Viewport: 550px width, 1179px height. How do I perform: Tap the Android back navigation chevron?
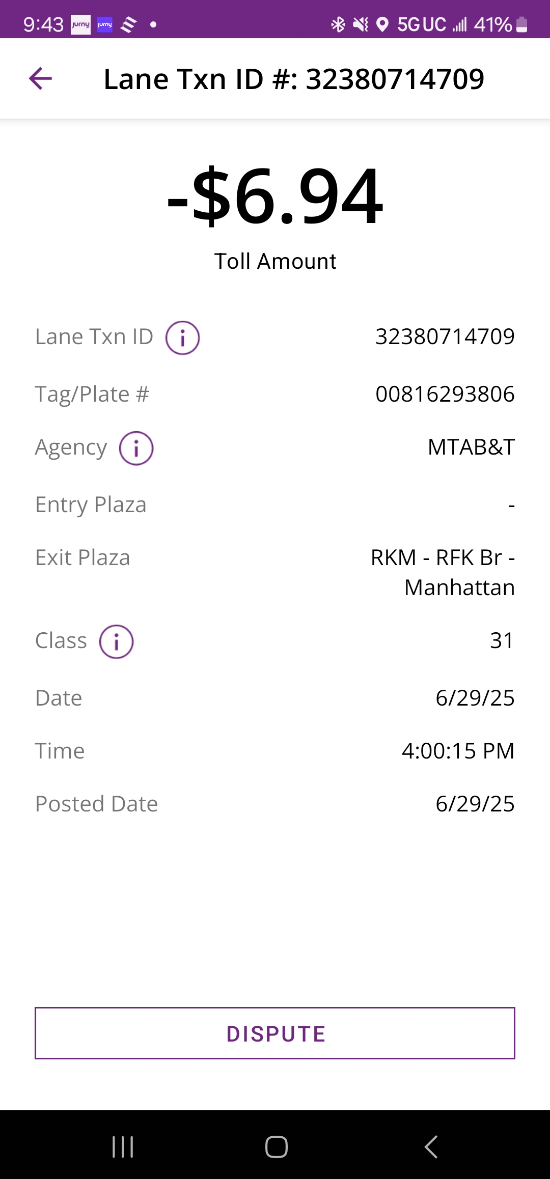(431, 1147)
